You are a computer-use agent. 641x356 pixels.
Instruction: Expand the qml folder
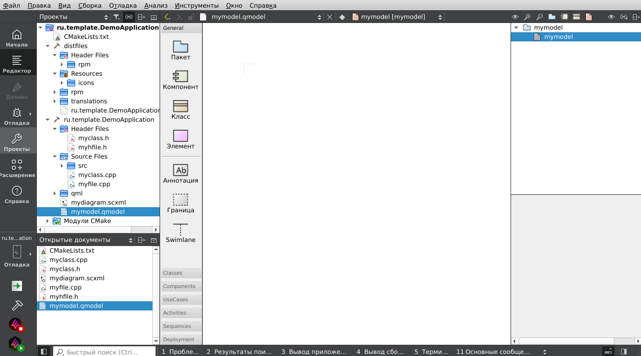[55, 193]
